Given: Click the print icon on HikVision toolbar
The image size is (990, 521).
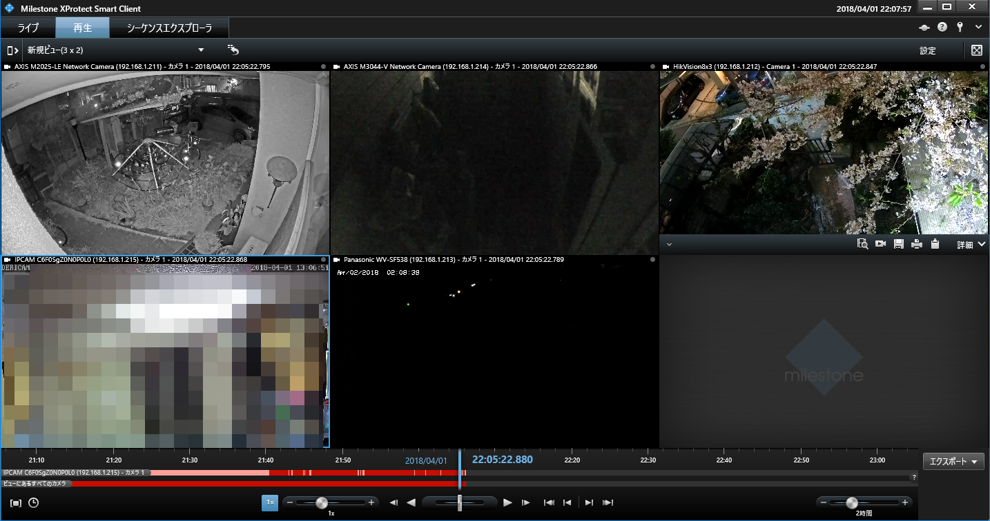Looking at the screenshot, I should coord(917,244).
